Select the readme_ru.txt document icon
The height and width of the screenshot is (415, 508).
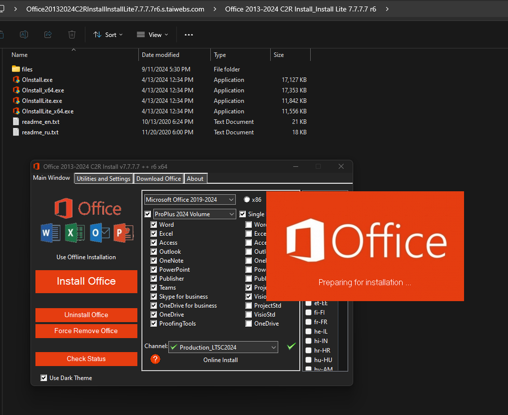point(16,132)
